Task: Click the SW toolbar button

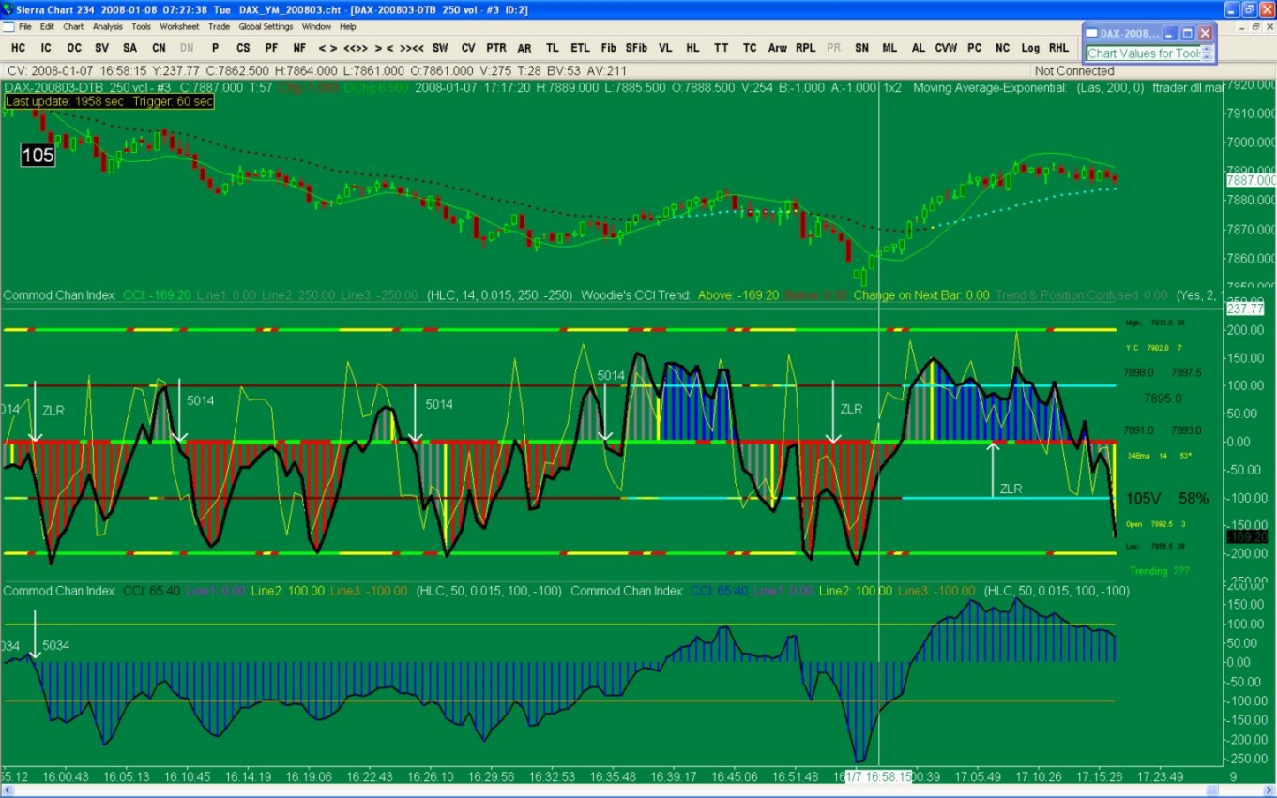Action: (x=440, y=48)
